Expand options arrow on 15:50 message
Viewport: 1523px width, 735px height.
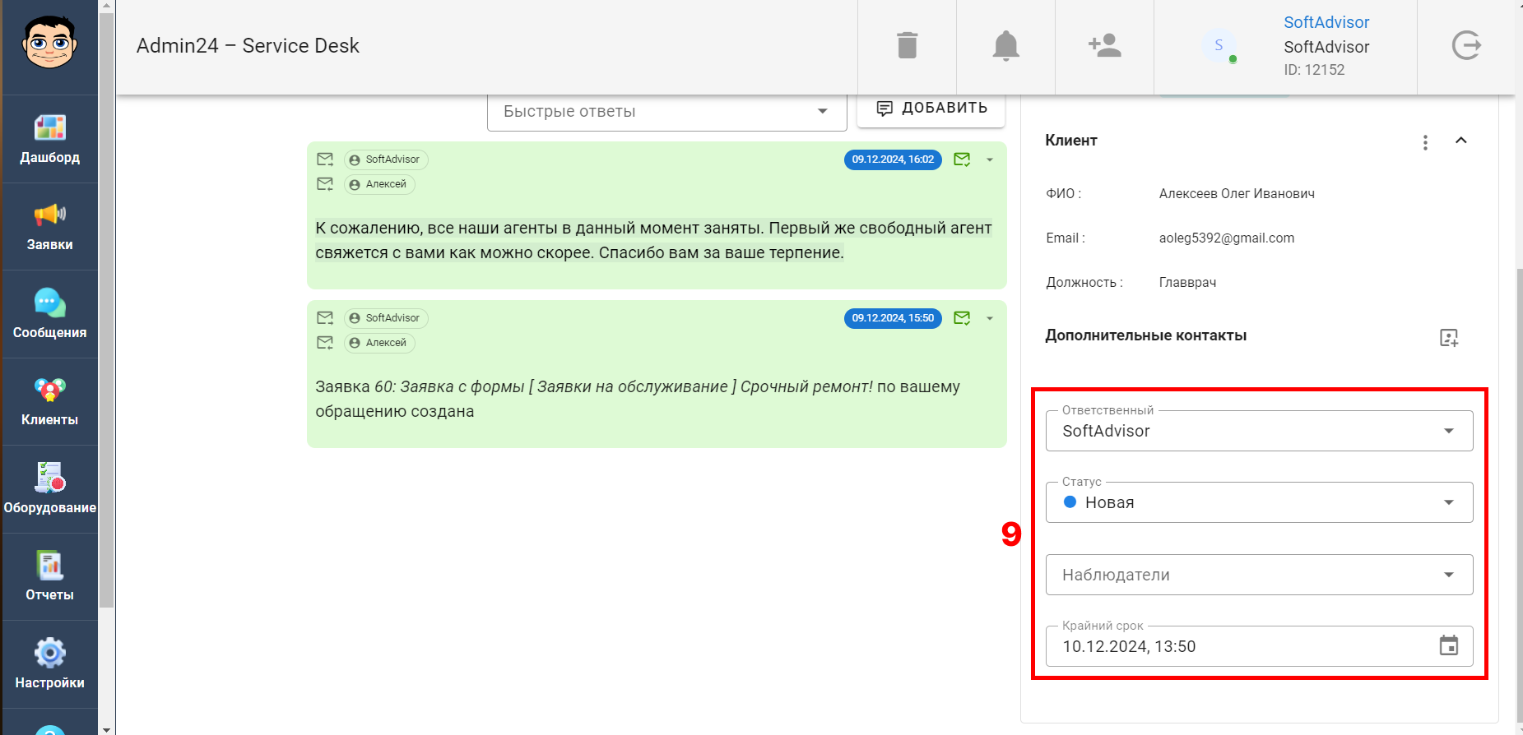pos(990,318)
